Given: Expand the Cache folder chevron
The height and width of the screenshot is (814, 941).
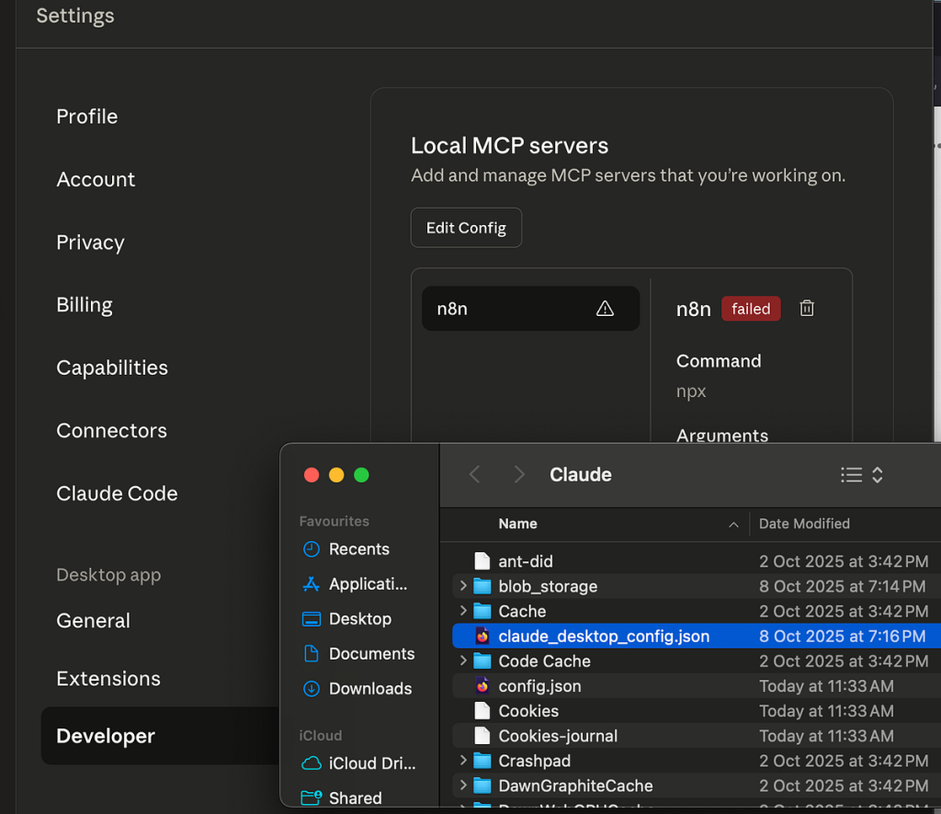Looking at the screenshot, I should (x=463, y=611).
